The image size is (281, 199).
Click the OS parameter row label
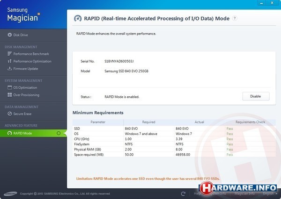pyautogui.click(x=76, y=134)
